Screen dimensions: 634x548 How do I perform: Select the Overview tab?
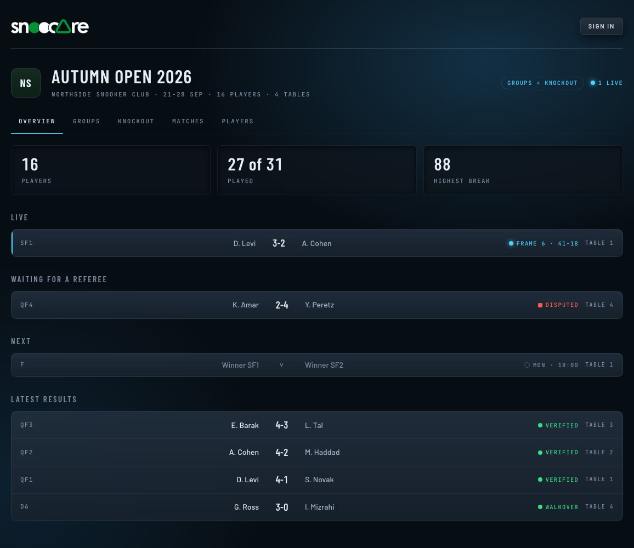click(x=37, y=121)
